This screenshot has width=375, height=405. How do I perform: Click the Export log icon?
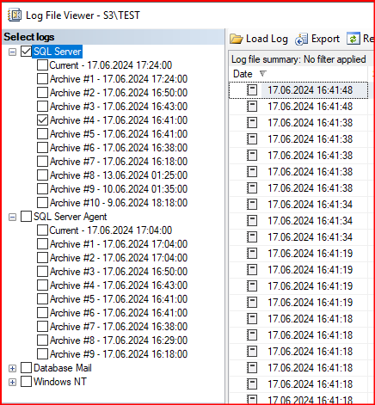point(301,40)
